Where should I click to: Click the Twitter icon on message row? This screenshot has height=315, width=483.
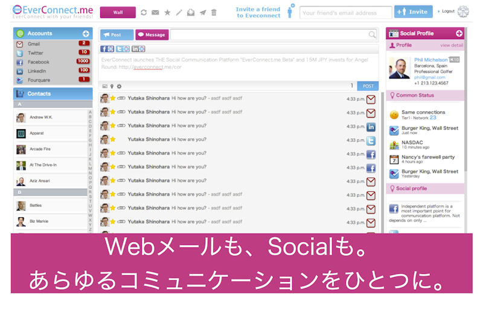click(x=371, y=141)
